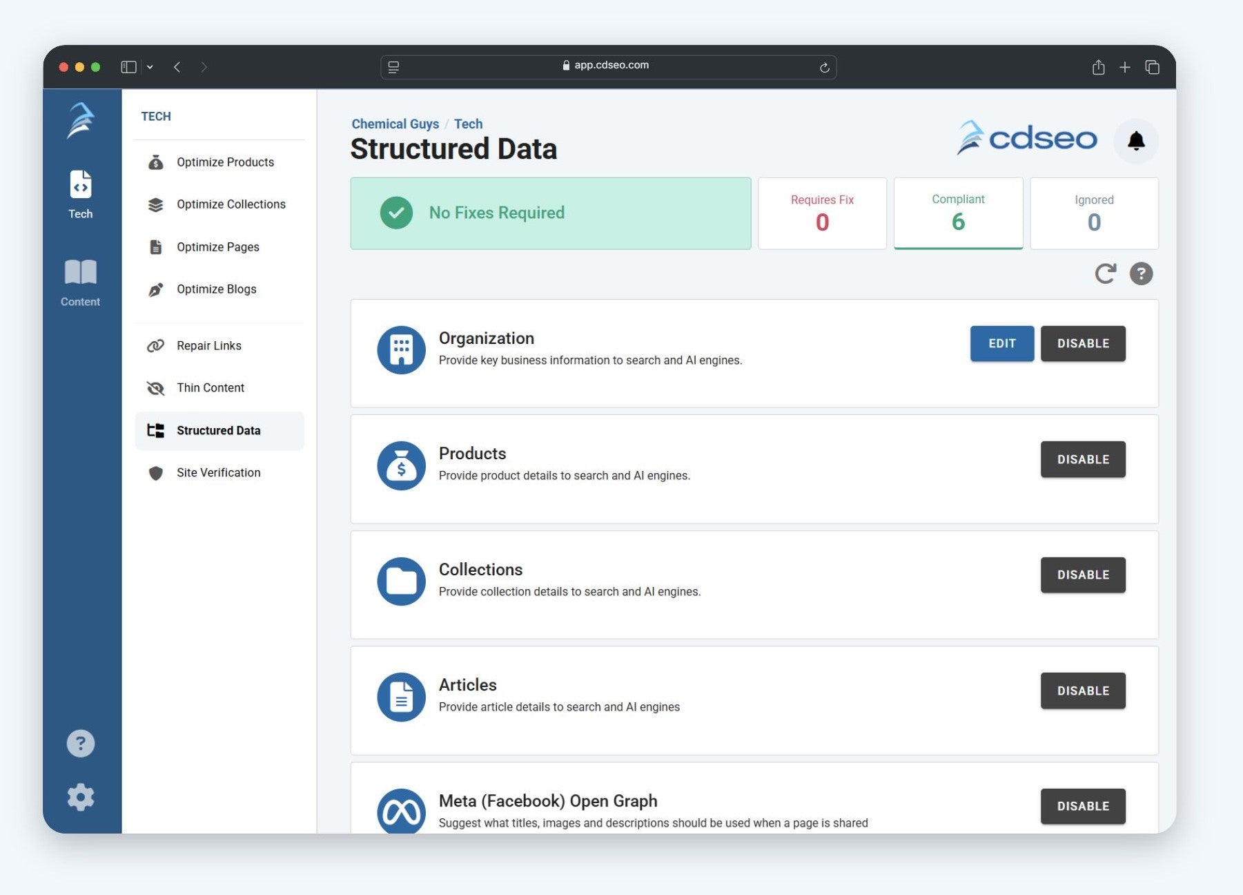
Task: Click the Safari share icon
Action: click(1098, 67)
